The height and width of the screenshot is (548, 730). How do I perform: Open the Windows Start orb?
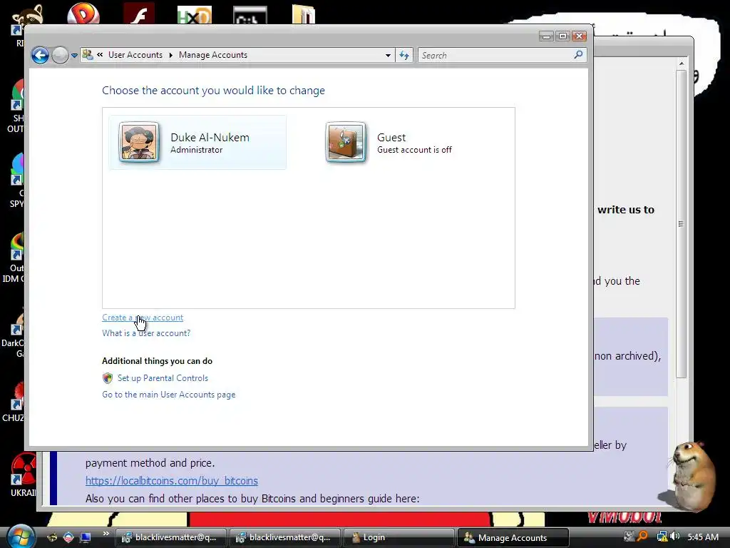coord(20,537)
